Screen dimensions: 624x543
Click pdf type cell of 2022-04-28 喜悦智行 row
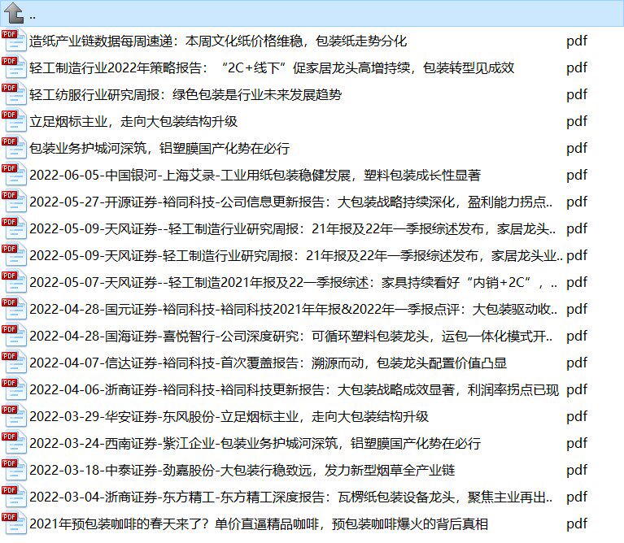[x=577, y=337]
